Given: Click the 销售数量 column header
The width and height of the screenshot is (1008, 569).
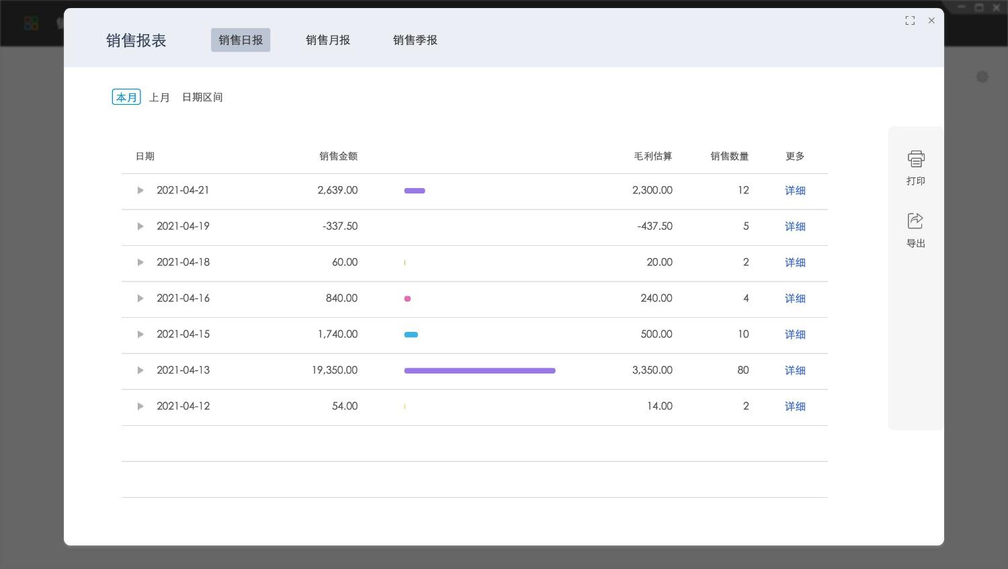Looking at the screenshot, I should 730,156.
